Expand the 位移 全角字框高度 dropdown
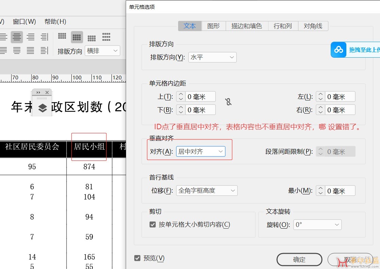 (x=207, y=191)
